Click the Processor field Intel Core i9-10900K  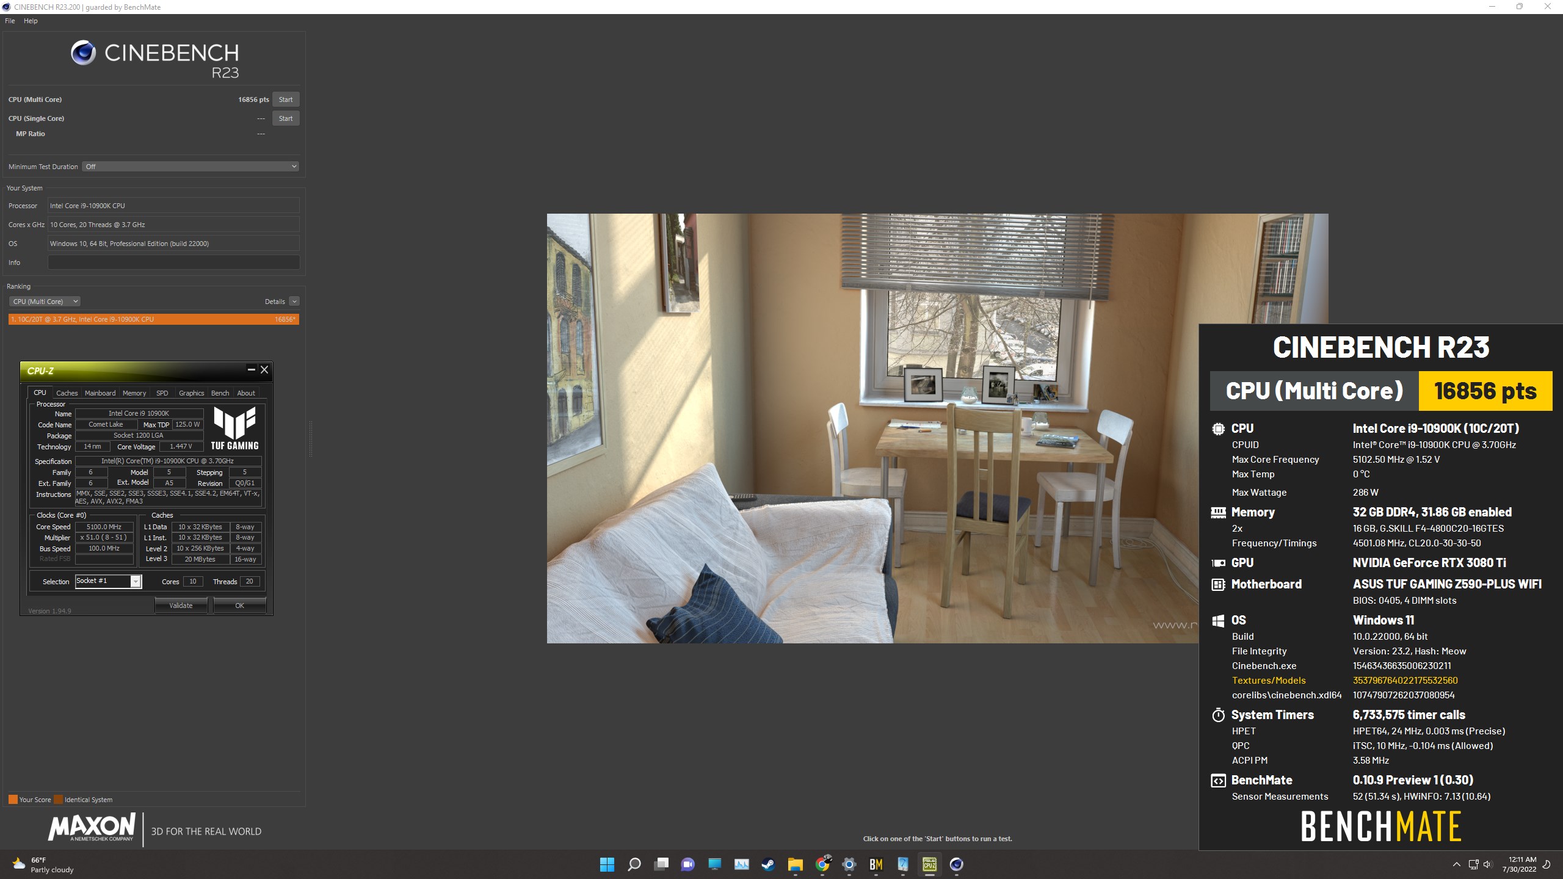point(173,206)
